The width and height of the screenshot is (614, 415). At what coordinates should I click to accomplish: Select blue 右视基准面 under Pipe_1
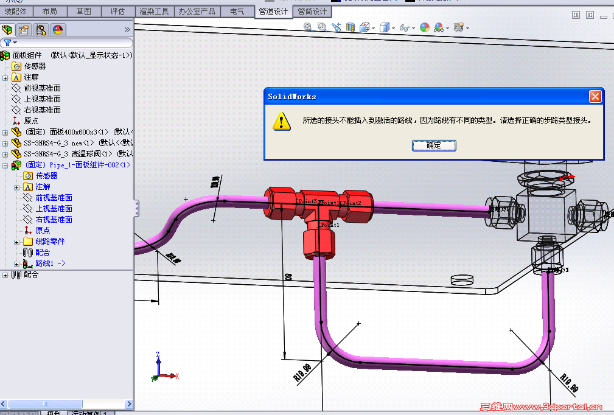point(54,220)
